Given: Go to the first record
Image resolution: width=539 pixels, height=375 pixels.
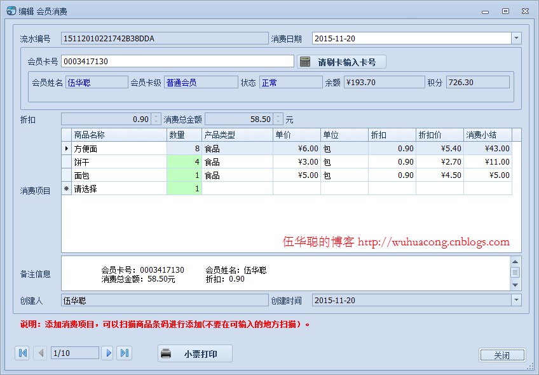Looking at the screenshot, I should tap(22, 353).
